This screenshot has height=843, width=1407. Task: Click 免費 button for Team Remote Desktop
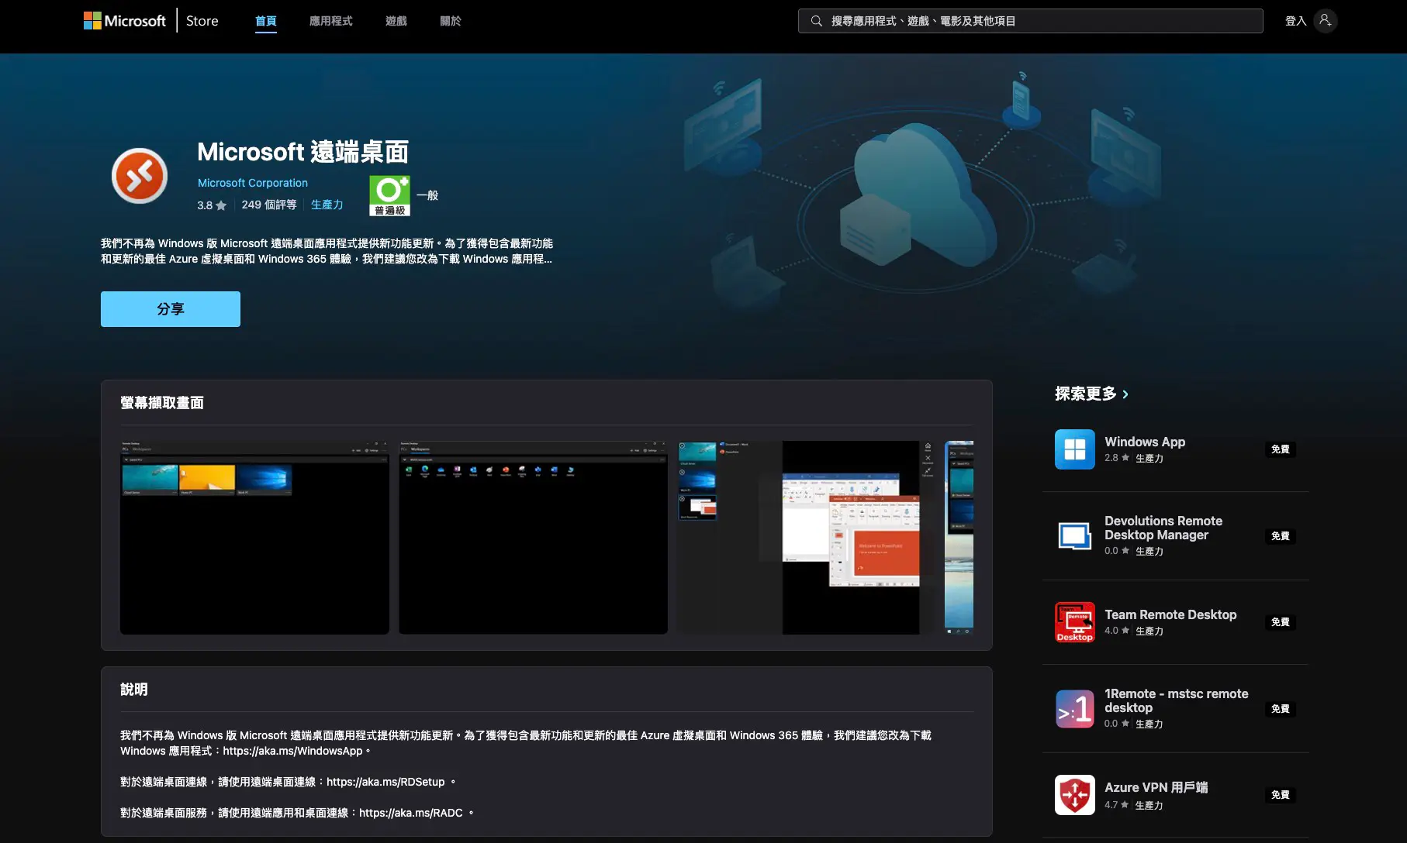[1281, 622]
